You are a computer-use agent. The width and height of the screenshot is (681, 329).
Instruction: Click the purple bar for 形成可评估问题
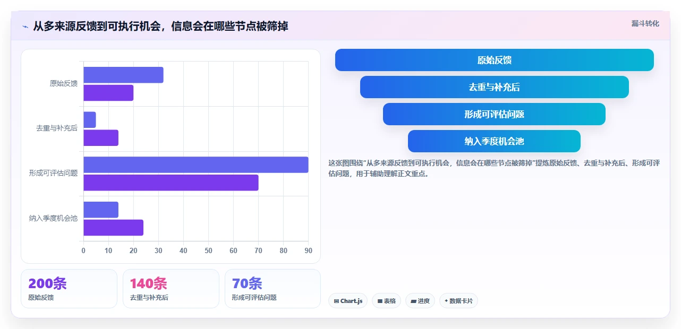(171, 183)
